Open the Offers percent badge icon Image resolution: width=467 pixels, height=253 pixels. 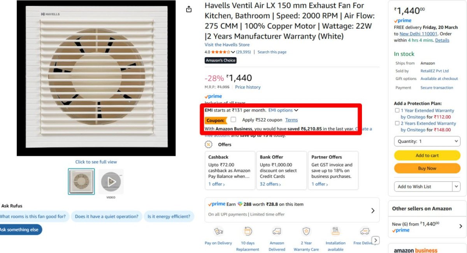point(209,144)
